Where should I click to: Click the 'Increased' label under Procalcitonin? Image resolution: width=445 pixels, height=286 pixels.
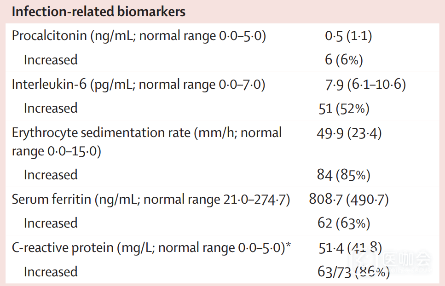click(51, 60)
